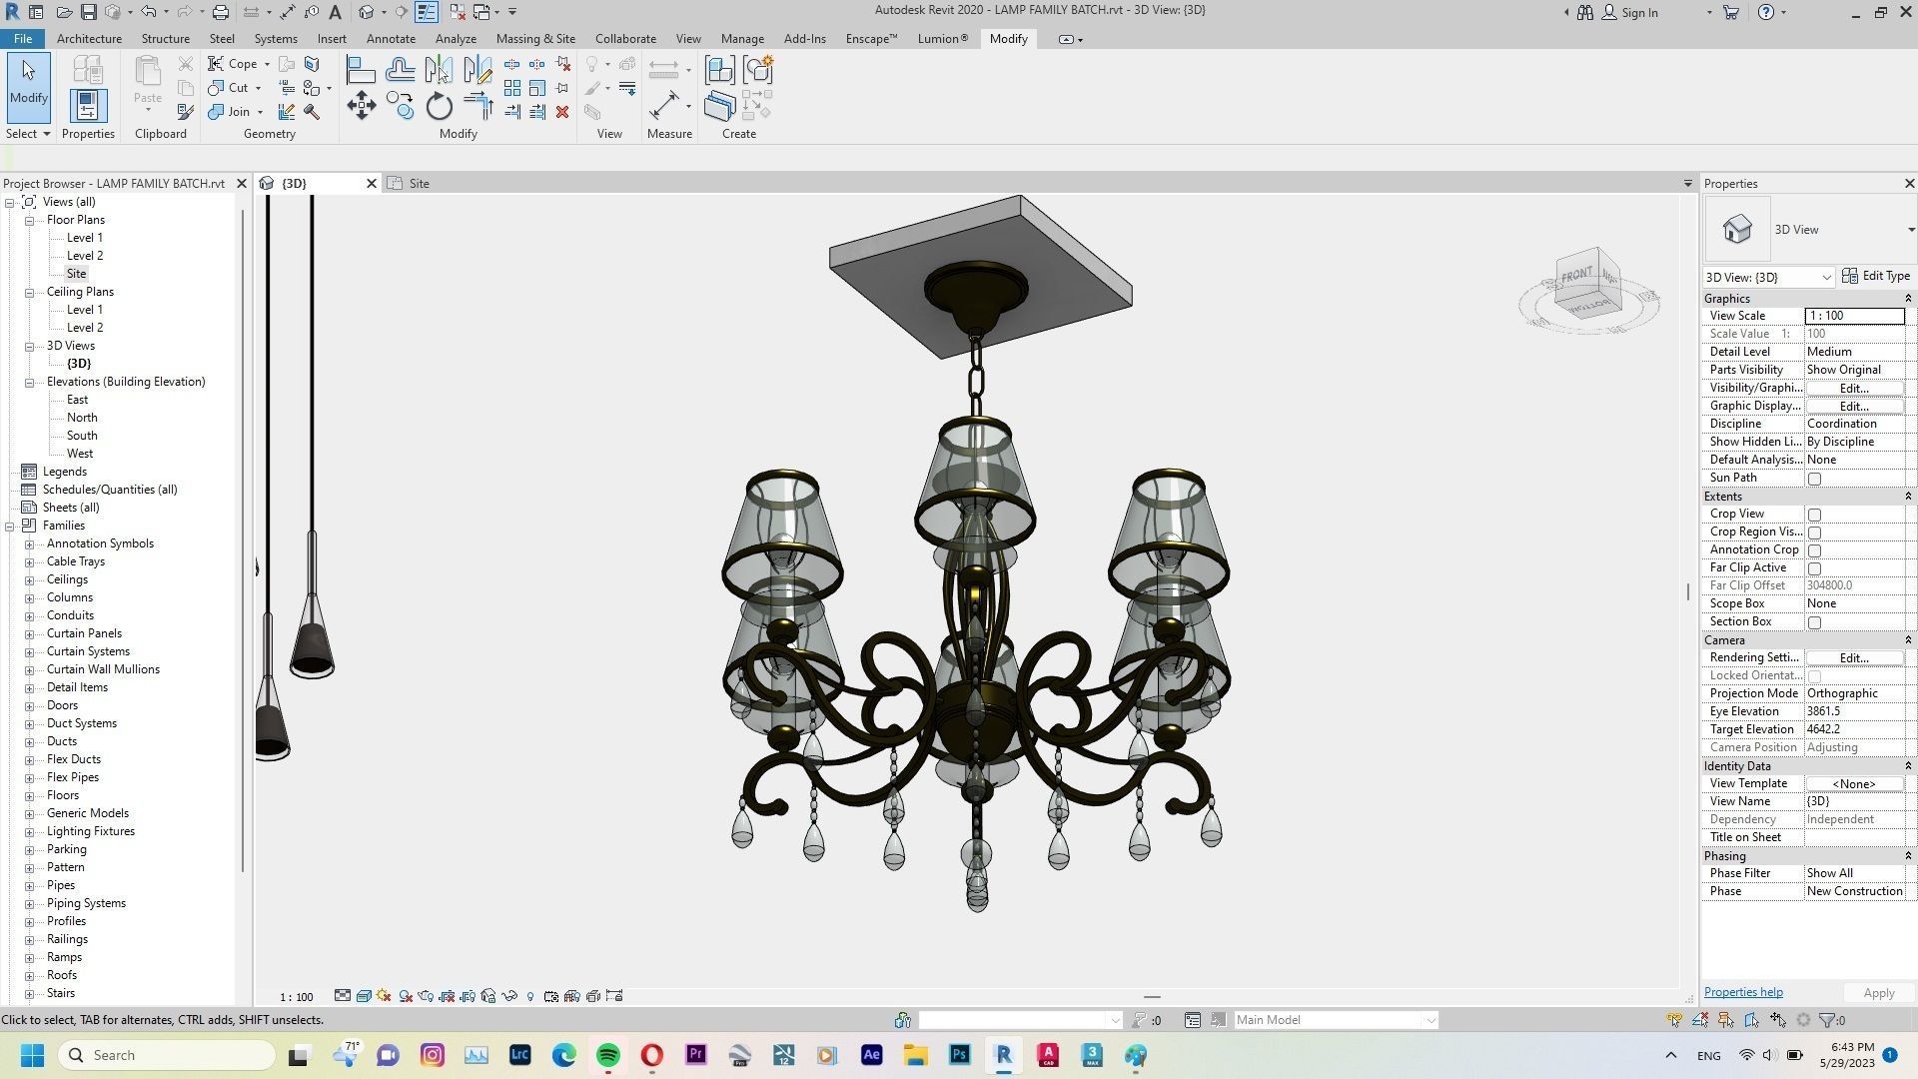Click the Windows Start button
Screen dimensions: 1918x1079
pyautogui.click(x=32, y=1055)
